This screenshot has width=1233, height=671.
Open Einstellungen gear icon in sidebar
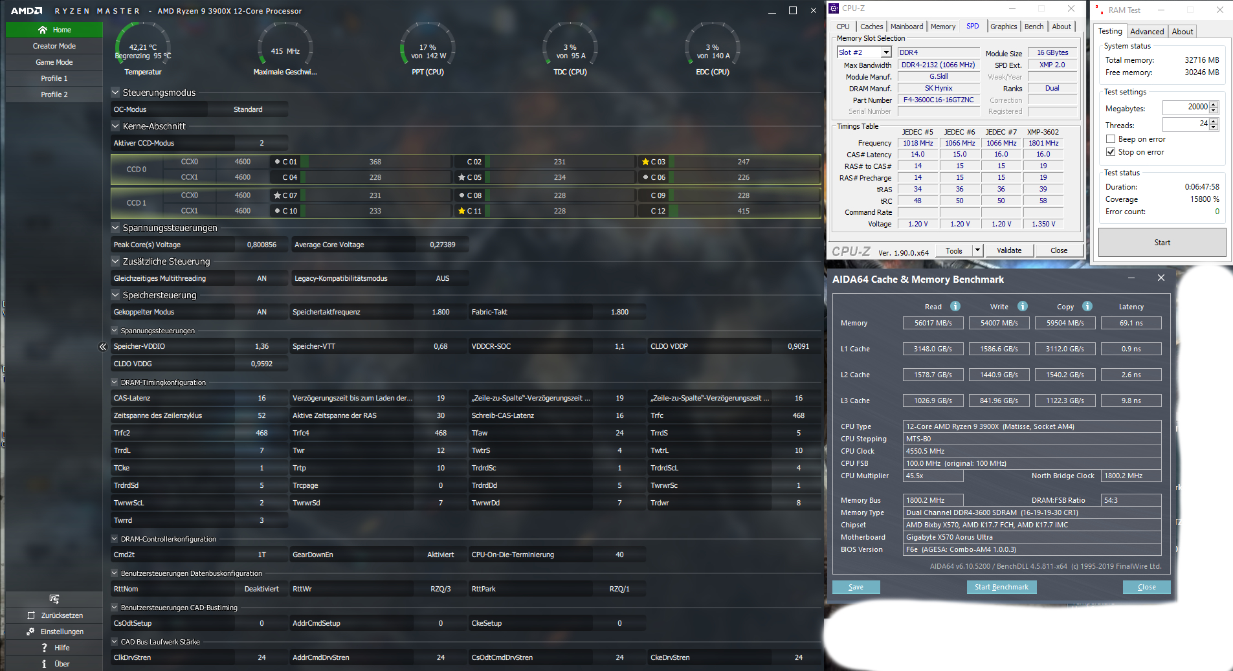[30, 632]
